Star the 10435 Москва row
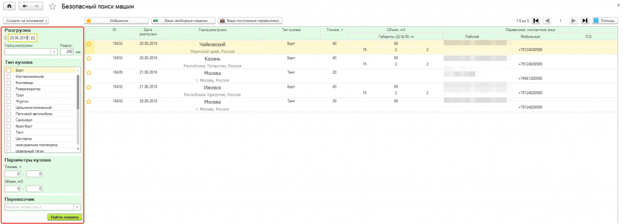The height and width of the screenshot is (224, 623). click(x=89, y=72)
